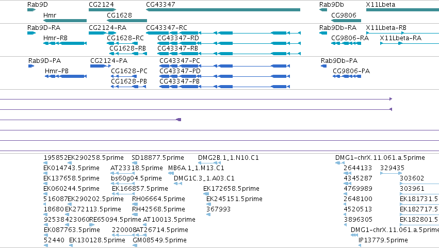The width and height of the screenshot is (439, 248).
Task: Click transcript CG1628-RB label
Action: coord(127,48)
